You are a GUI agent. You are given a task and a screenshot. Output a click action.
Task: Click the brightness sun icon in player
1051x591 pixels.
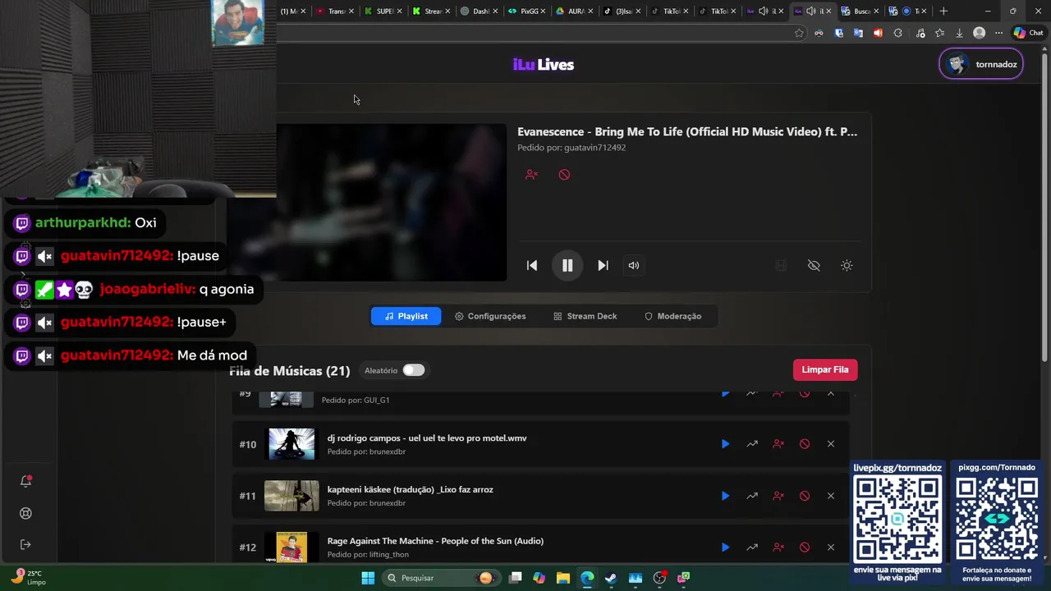tap(847, 265)
